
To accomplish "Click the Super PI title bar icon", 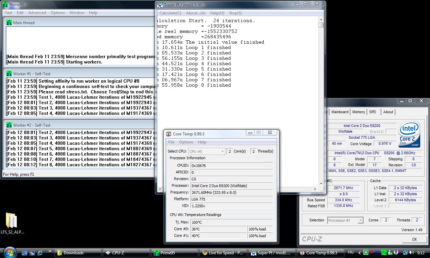I will 160,5.
